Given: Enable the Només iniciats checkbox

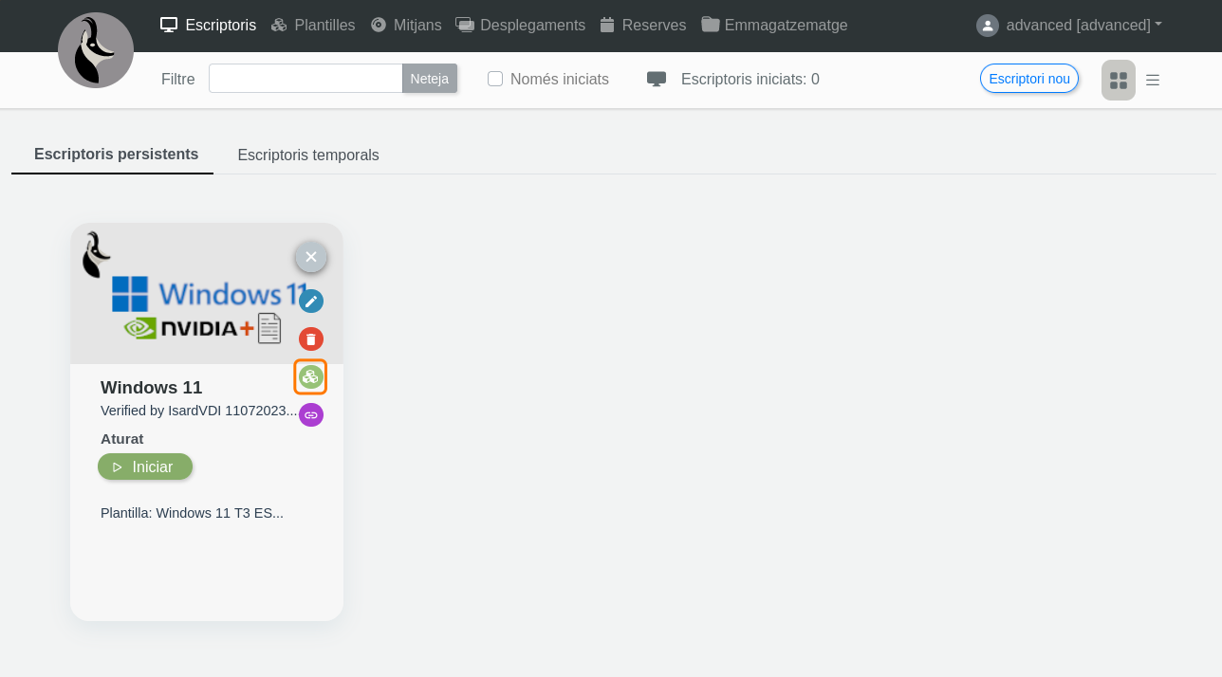Looking at the screenshot, I should pos(495,79).
